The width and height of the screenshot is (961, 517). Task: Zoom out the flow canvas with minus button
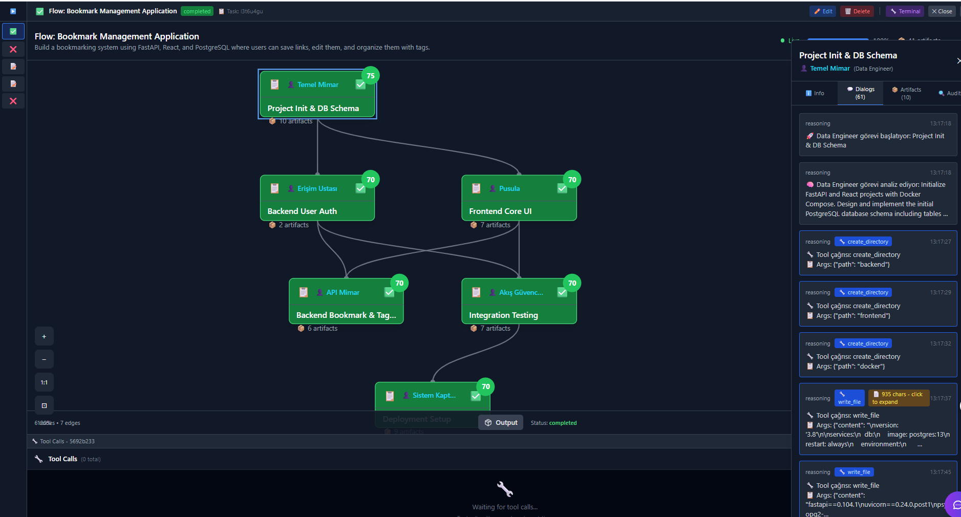44,359
